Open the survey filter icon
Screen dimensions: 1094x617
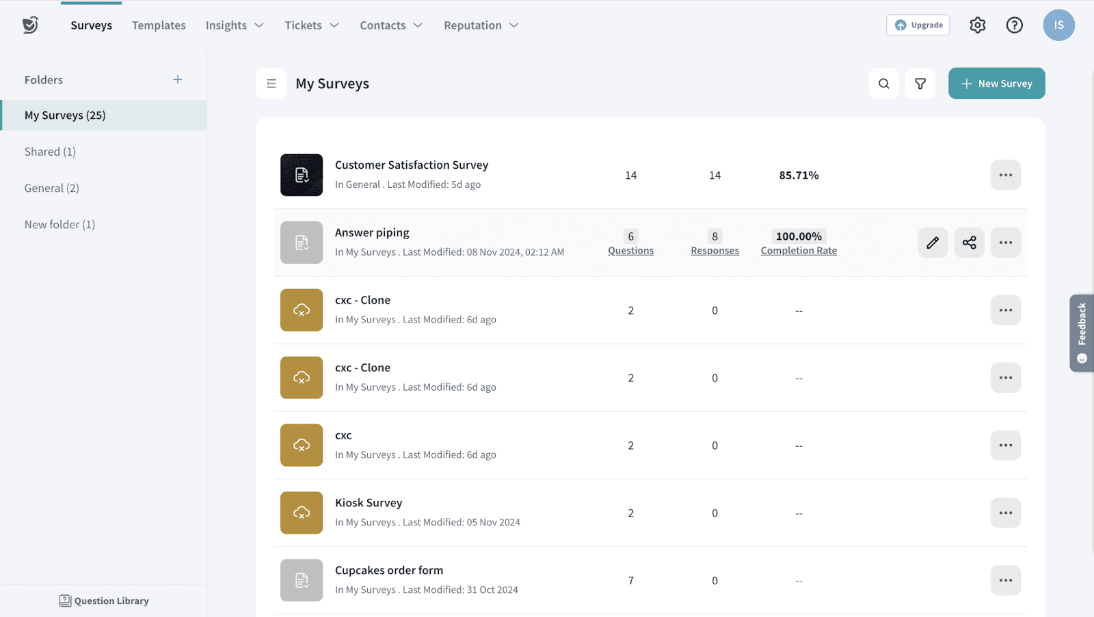click(920, 83)
